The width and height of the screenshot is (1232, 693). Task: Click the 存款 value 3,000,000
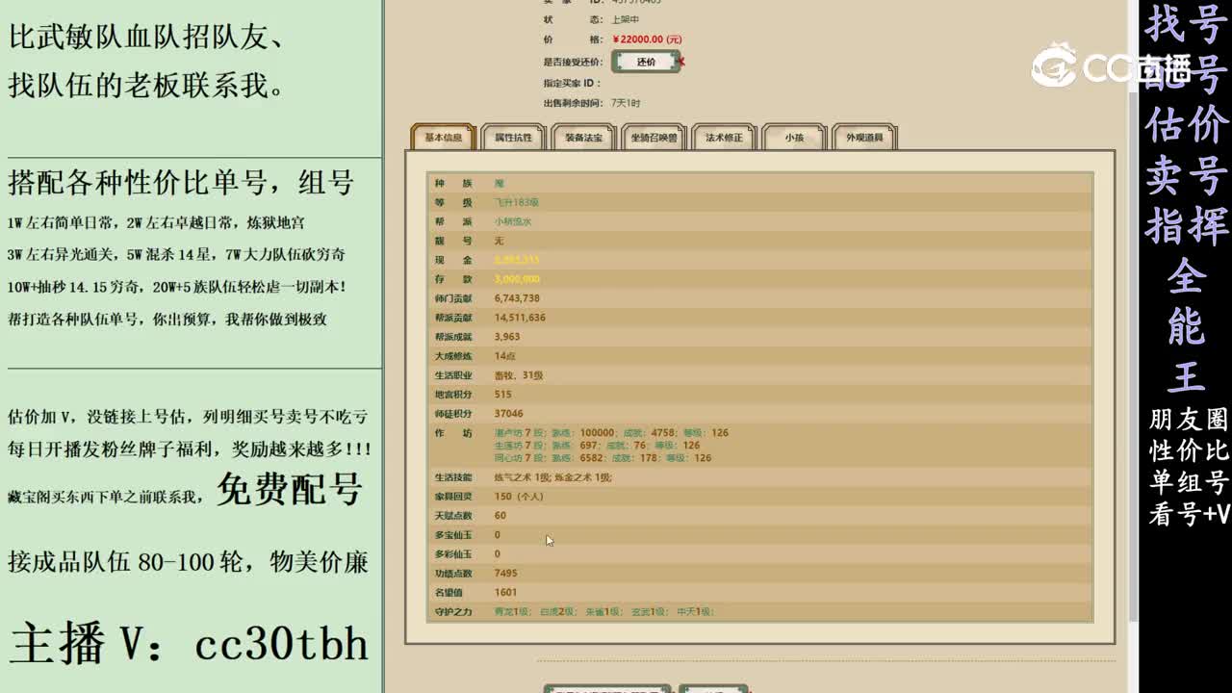517,279
